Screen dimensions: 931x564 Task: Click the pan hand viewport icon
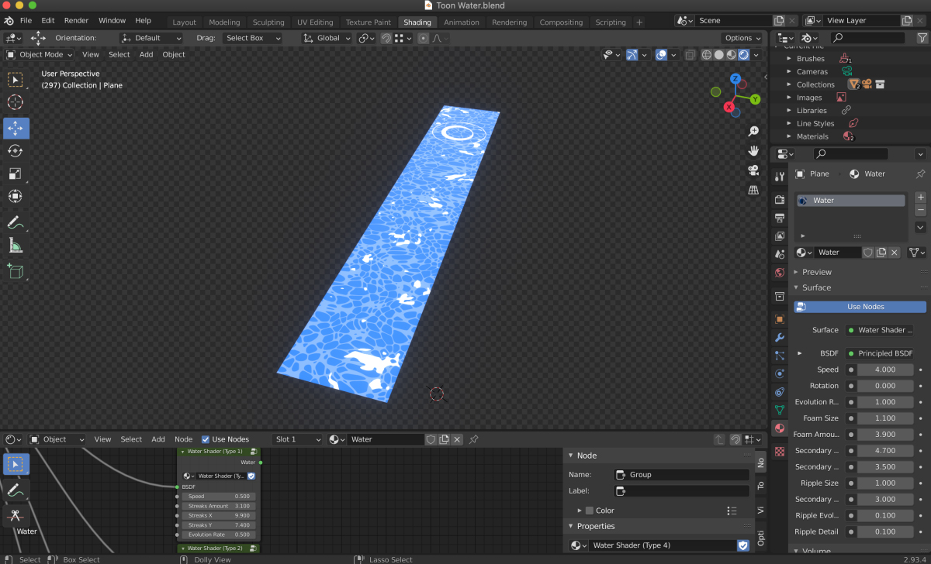[x=753, y=150]
